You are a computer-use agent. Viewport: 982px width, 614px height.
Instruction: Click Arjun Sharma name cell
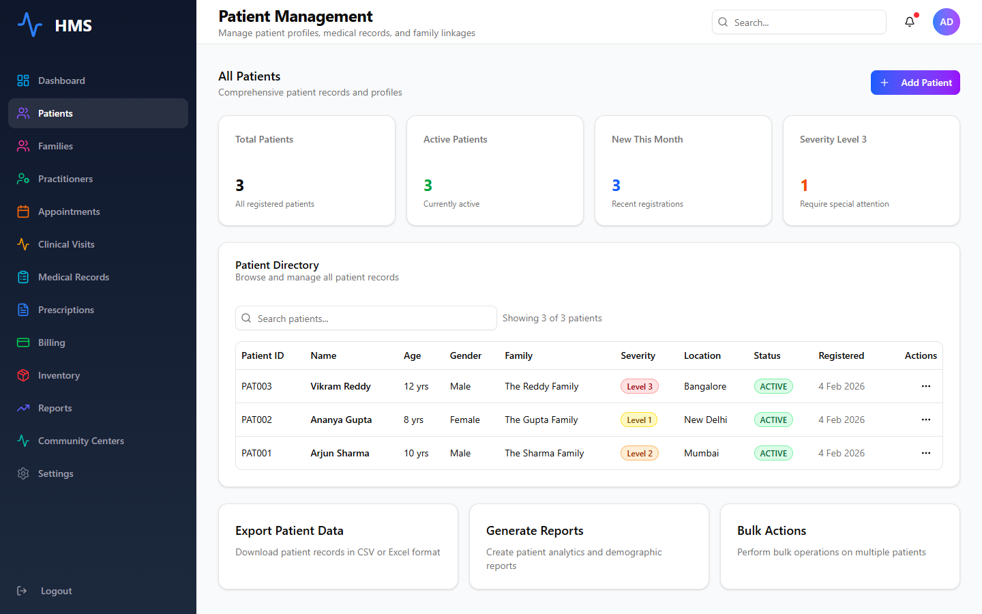[x=340, y=453]
